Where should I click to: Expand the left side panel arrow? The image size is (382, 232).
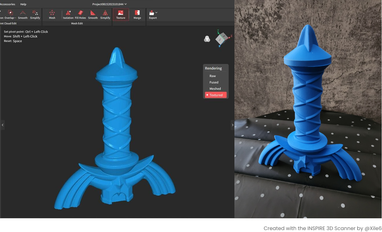[3, 125]
